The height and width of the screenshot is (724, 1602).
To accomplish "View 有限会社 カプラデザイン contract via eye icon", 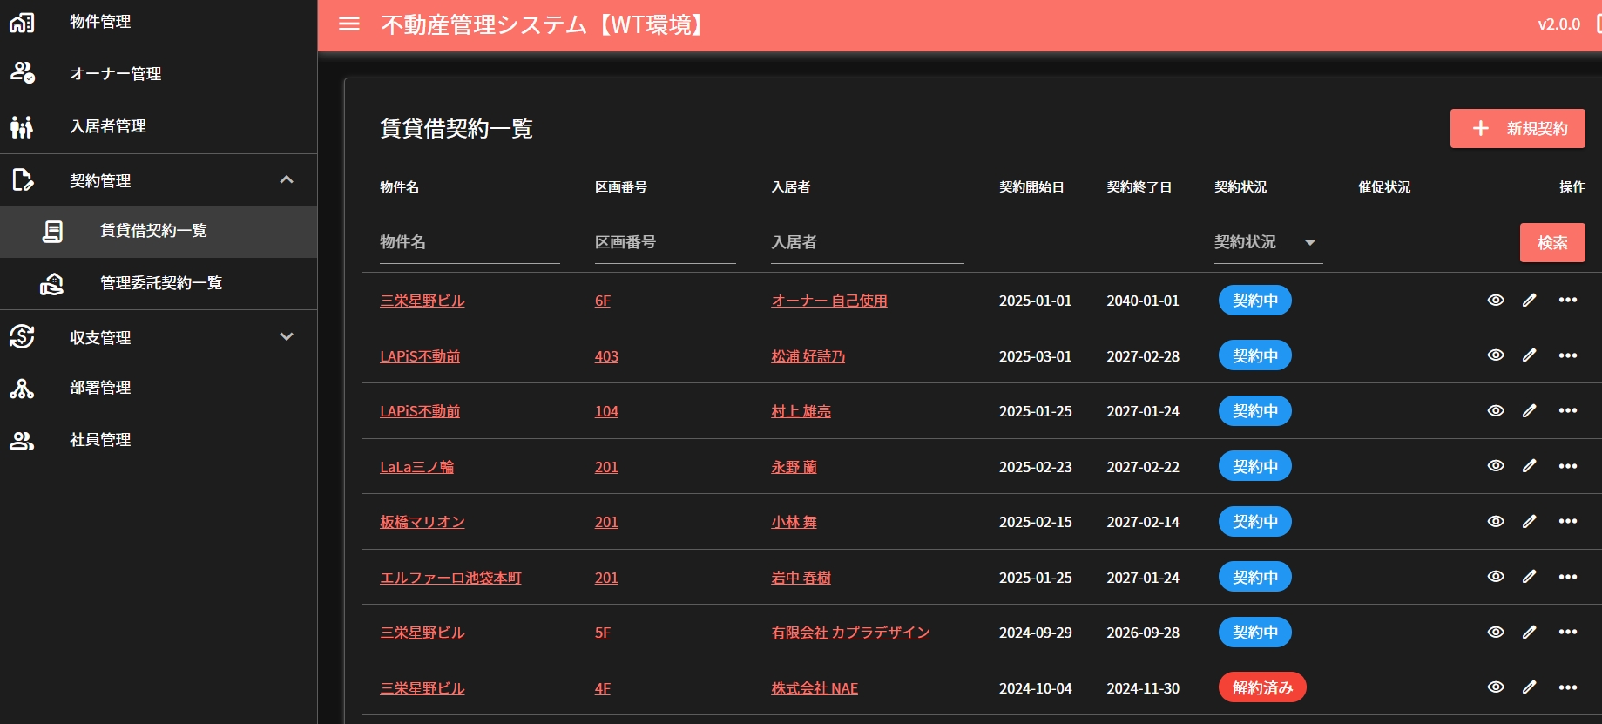I will click(1496, 632).
